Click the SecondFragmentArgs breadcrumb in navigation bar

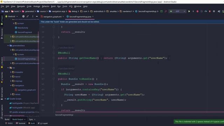146,12
